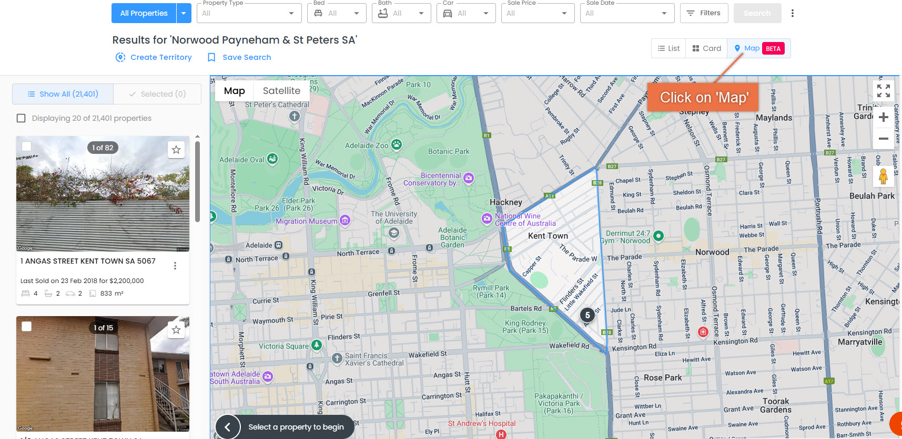The width and height of the screenshot is (902, 439).
Task: Click the Search button
Action: click(757, 13)
